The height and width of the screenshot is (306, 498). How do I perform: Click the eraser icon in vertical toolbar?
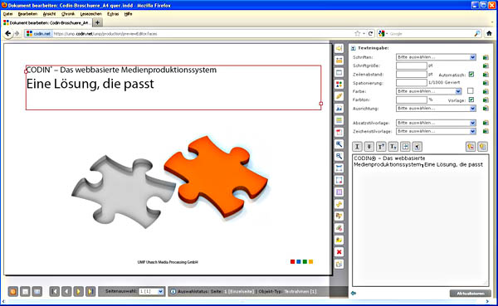[339, 228]
